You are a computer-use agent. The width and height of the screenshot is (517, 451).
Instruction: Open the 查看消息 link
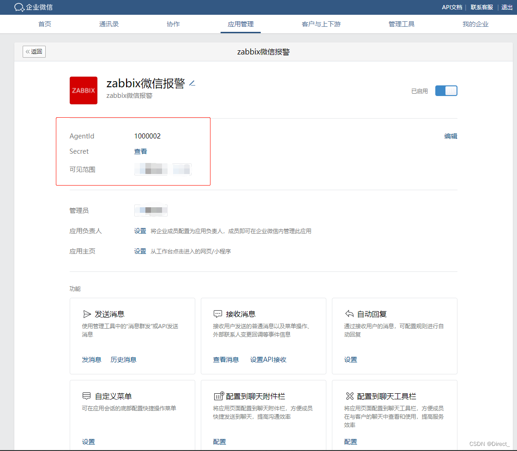pos(226,360)
